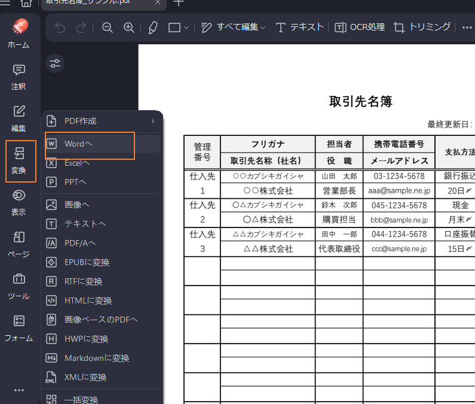Select the テキスト text tool
The width and height of the screenshot is (475, 404).
(299, 28)
